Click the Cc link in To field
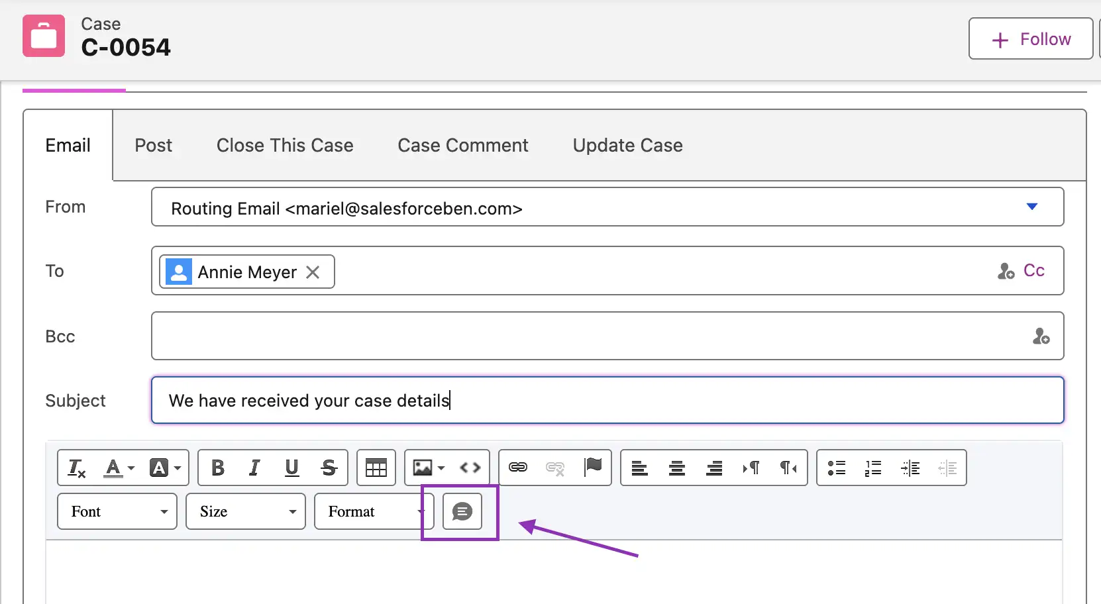 1033,270
